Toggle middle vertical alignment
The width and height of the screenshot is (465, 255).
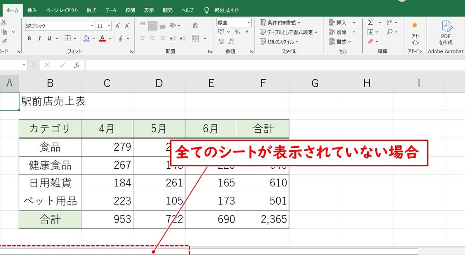point(153,25)
